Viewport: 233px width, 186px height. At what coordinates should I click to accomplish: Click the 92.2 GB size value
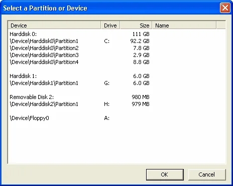point(140,41)
